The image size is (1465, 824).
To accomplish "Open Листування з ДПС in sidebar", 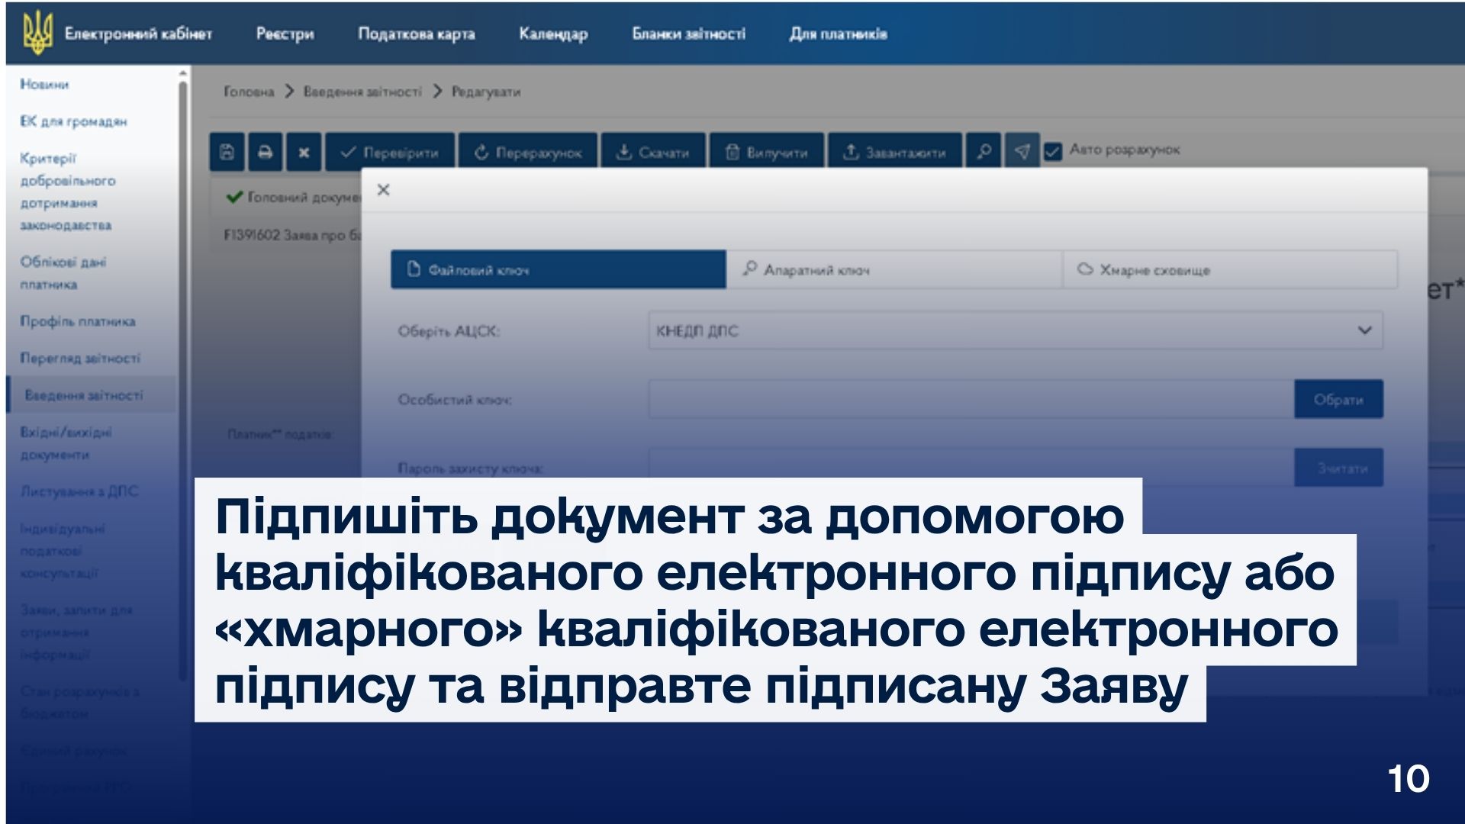I will (x=79, y=491).
